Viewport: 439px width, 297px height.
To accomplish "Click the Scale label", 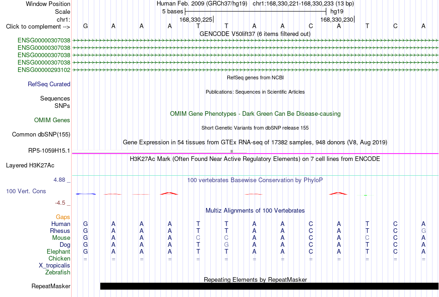I will click(x=63, y=12).
